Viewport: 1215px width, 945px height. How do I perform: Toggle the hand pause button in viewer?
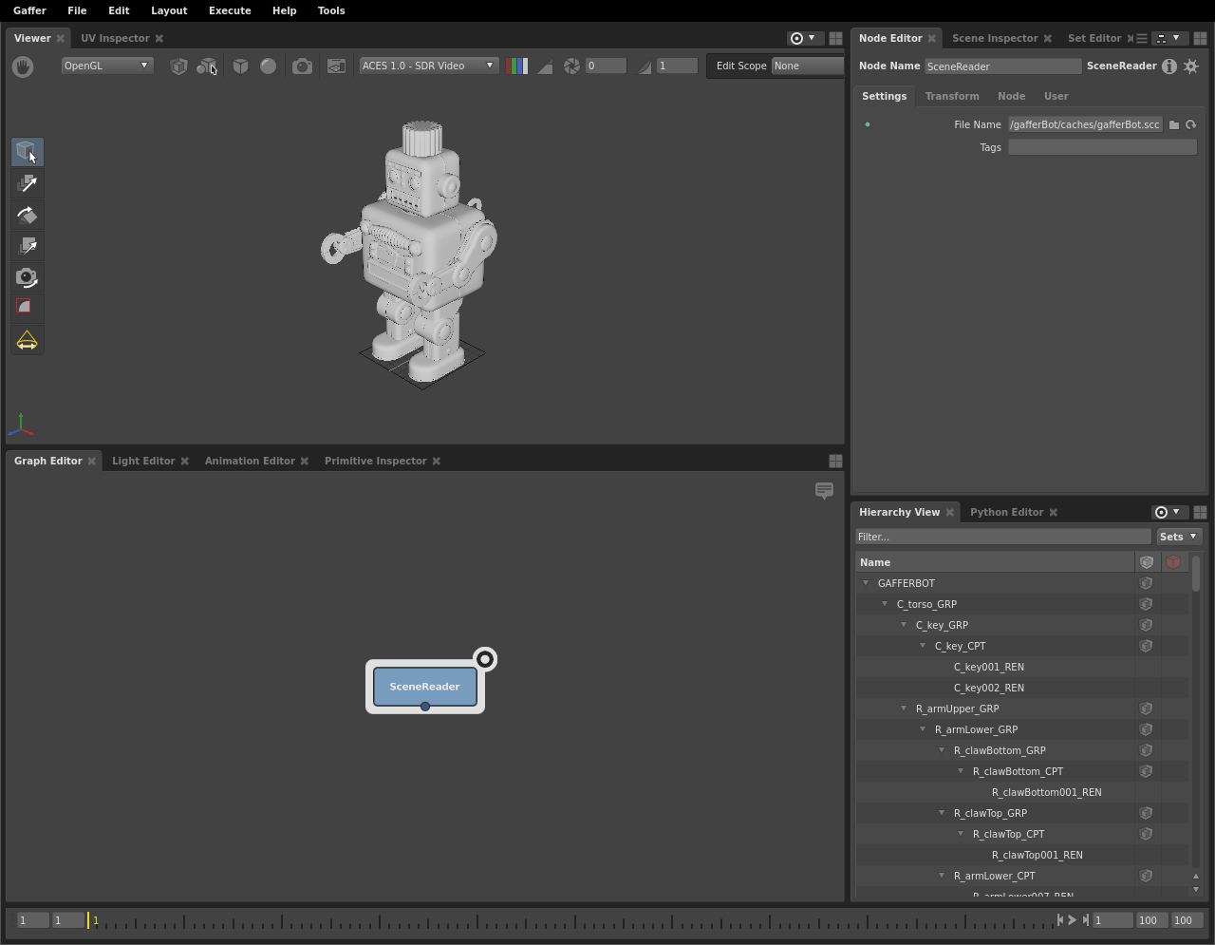click(x=23, y=66)
